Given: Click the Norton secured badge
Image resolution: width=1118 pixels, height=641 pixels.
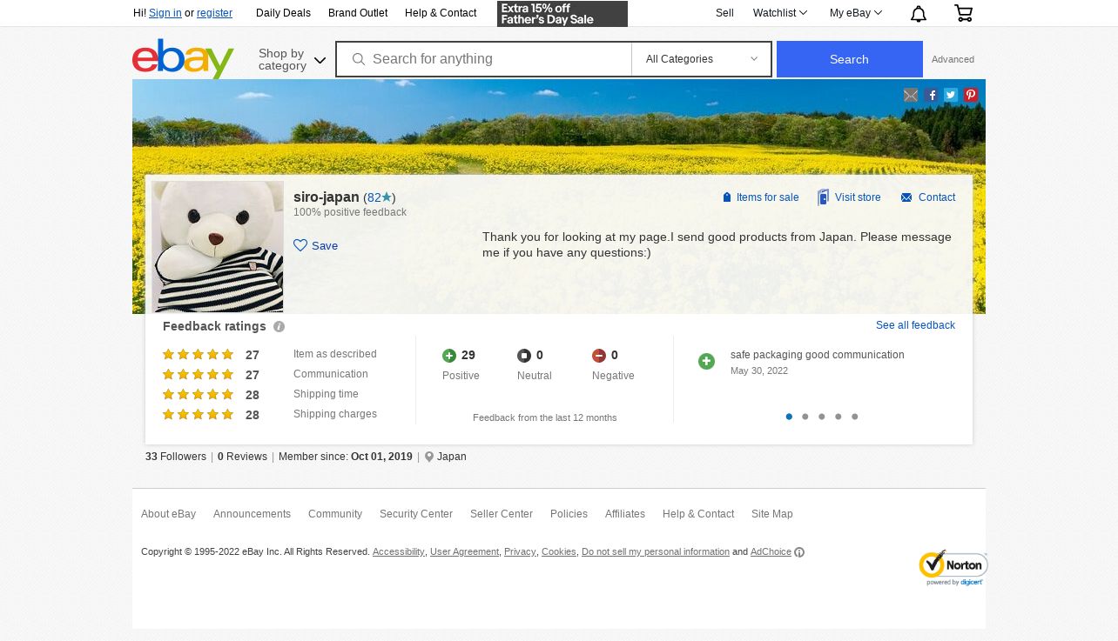Looking at the screenshot, I should [953, 568].
